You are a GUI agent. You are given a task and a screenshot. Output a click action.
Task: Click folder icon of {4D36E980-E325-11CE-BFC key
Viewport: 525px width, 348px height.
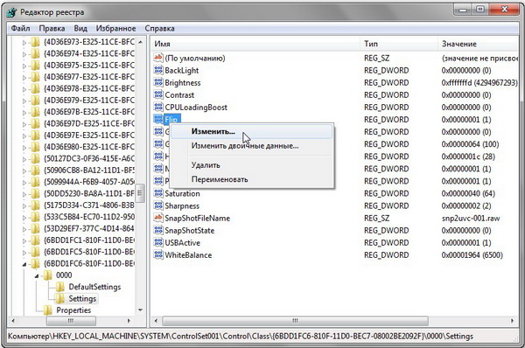pyautogui.click(x=35, y=147)
